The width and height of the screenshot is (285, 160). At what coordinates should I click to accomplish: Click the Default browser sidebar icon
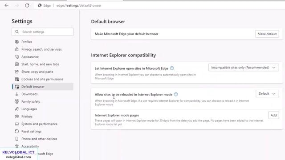(x=17, y=87)
